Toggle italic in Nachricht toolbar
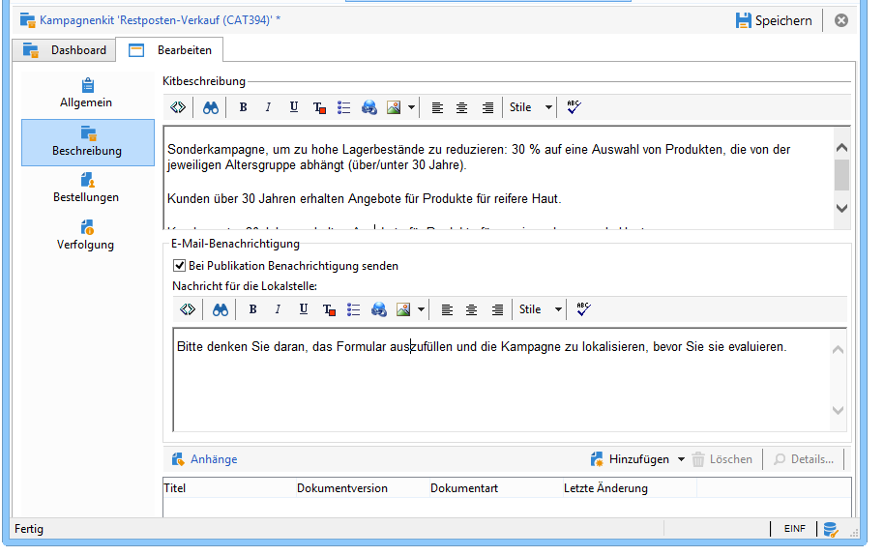 pyautogui.click(x=278, y=309)
